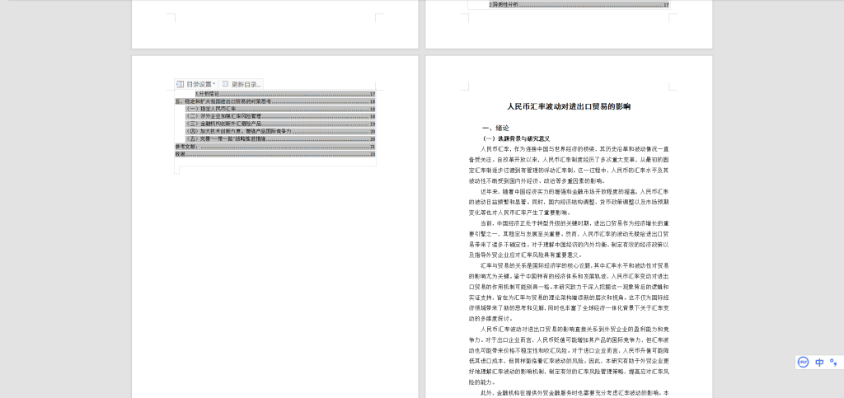
Task: Click the paragraph starting 汇率与贸易的关系是
Action: 569,292
